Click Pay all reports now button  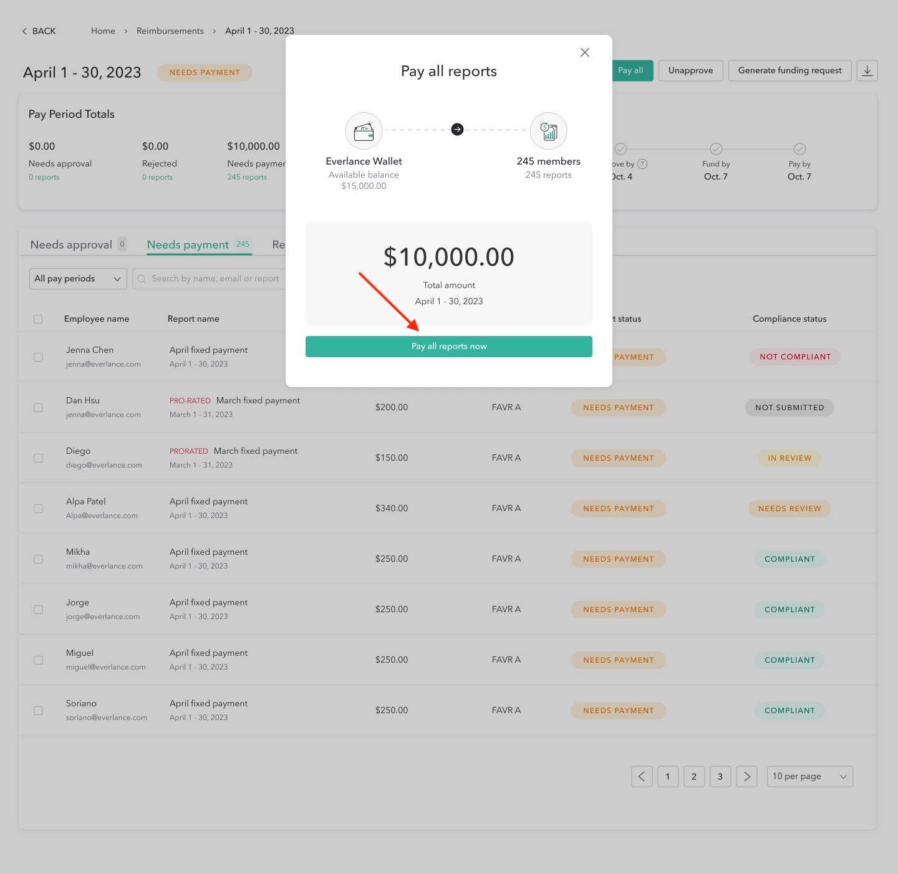[x=449, y=347]
